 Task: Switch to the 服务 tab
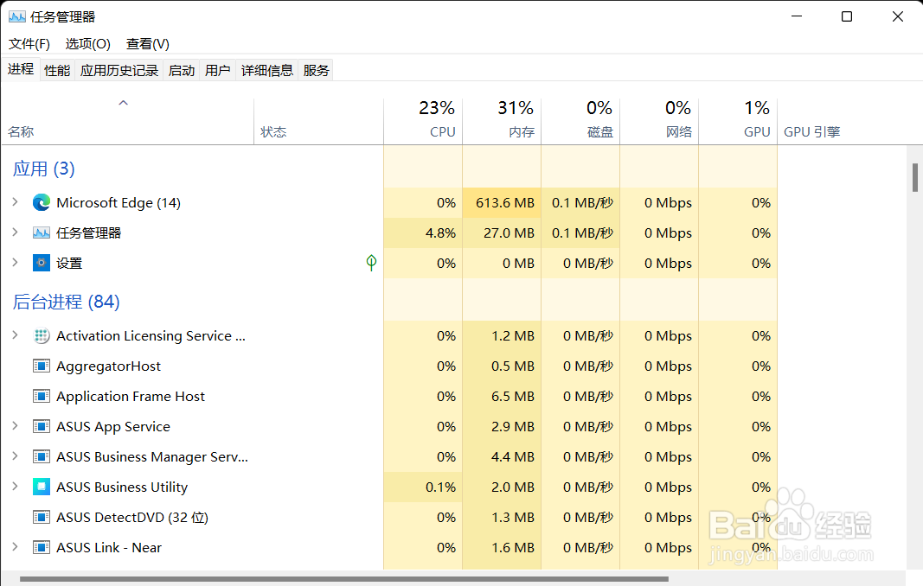point(316,71)
